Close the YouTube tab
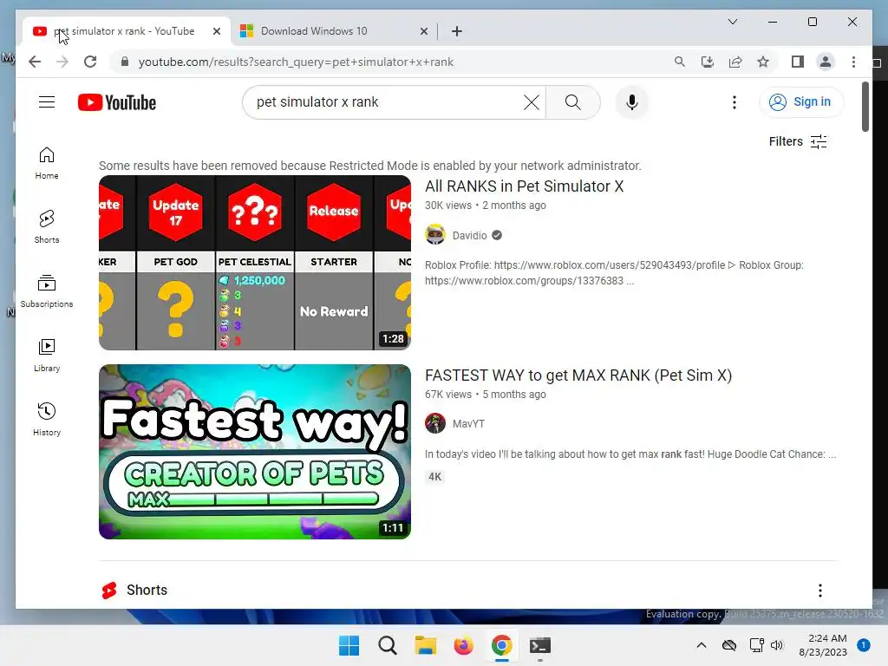The width and height of the screenshot is (888, 666). 216,31
